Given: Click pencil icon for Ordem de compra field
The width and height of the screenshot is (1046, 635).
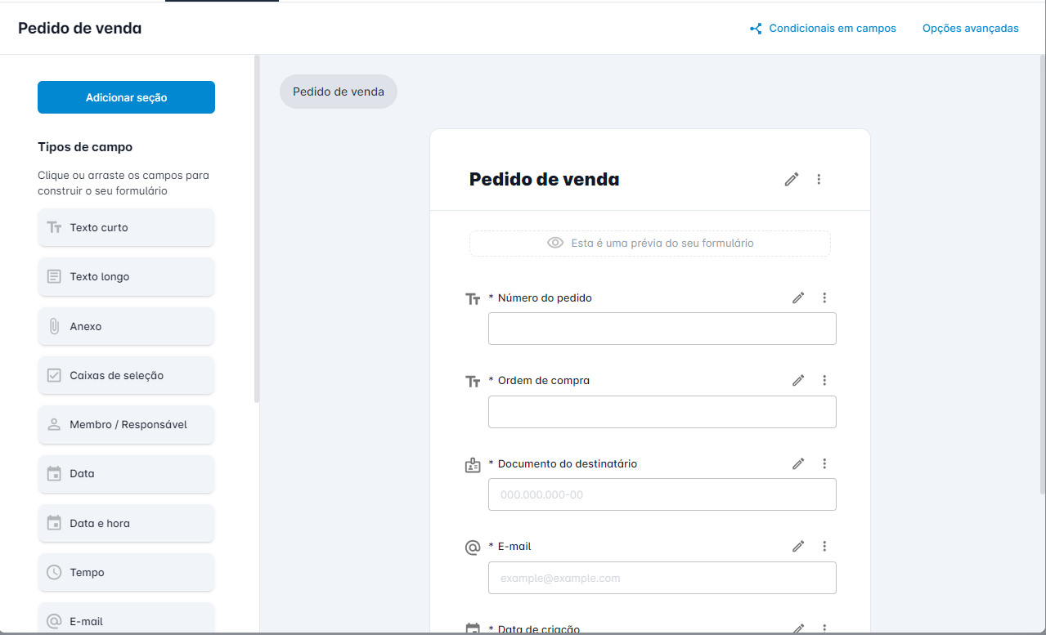Looking at the screenshot, I should (798, 380).
